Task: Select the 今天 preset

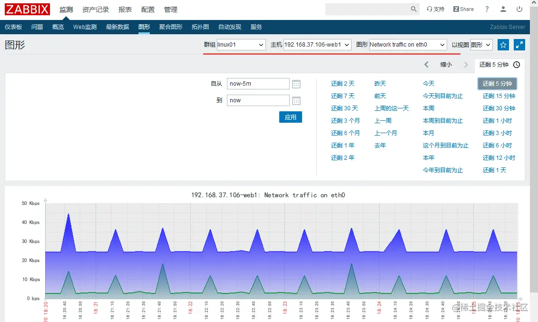Action: click(429, 84)
